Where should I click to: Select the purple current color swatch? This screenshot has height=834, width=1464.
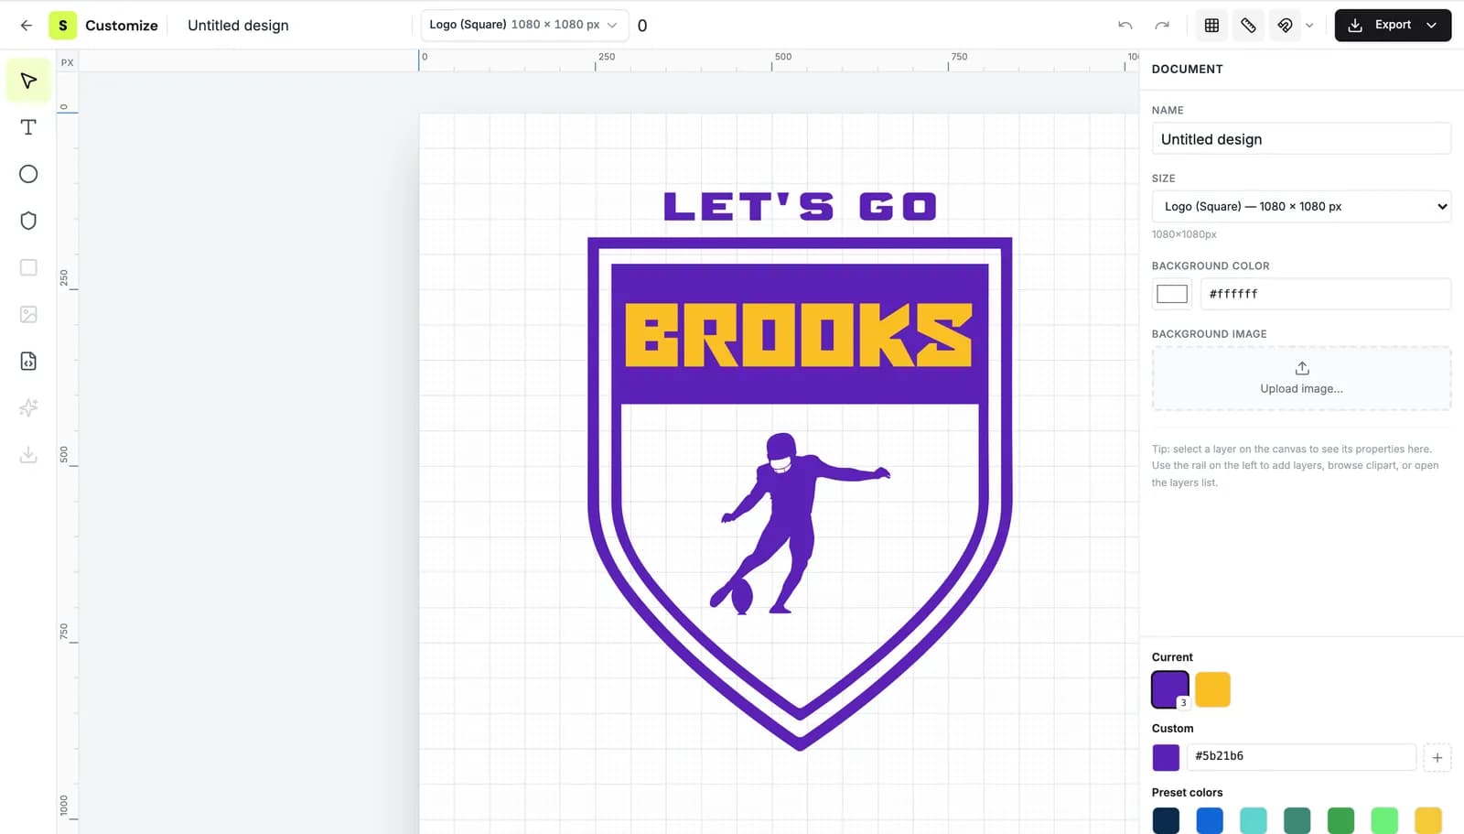[x=1169, y=689]
